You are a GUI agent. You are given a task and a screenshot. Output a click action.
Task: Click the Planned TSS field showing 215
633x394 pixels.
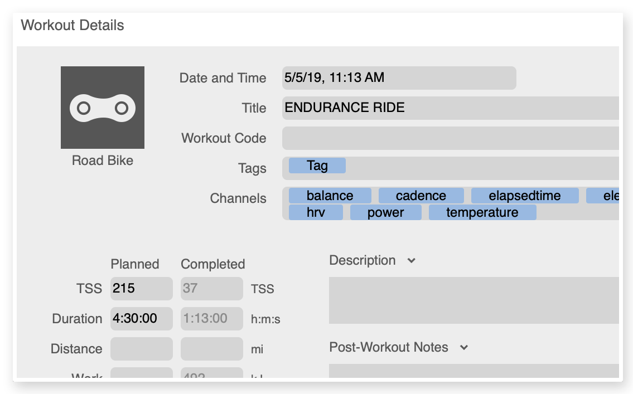[x=141, y=288]
